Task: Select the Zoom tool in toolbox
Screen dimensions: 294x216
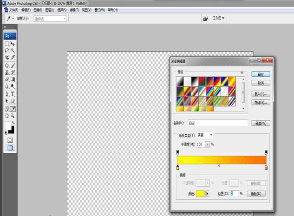Action: (13, 116)
